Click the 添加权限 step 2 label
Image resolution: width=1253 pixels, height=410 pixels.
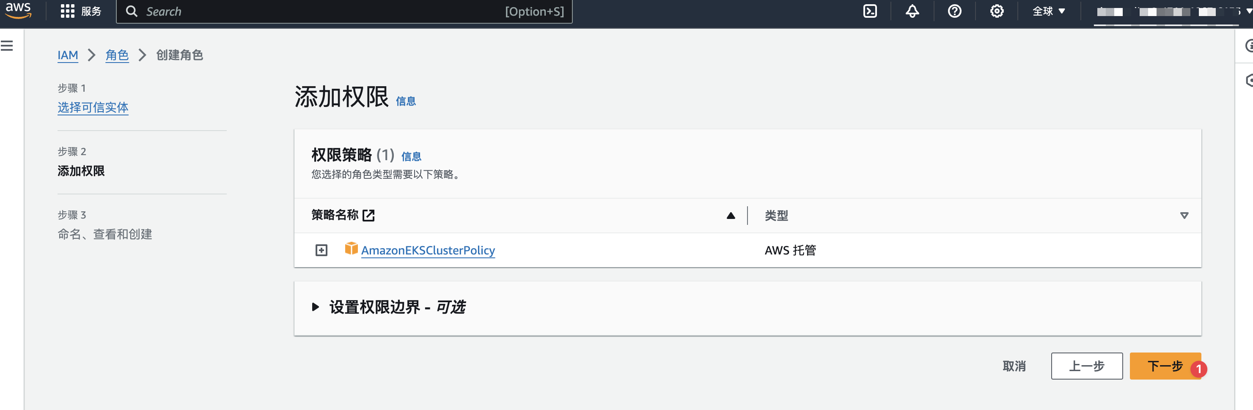tap(81, 171)
